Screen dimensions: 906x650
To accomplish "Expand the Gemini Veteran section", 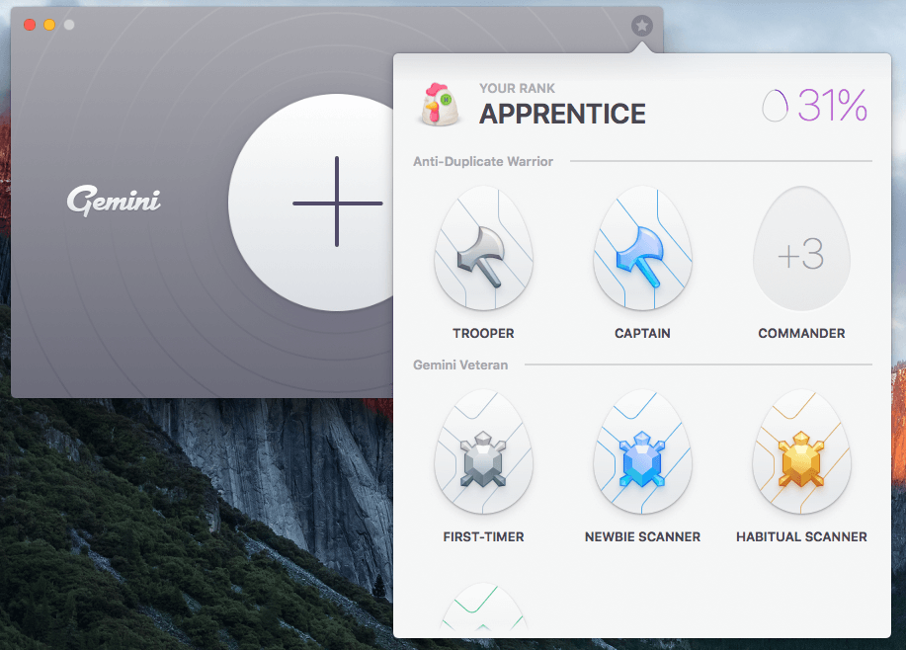I will (459, 365).
